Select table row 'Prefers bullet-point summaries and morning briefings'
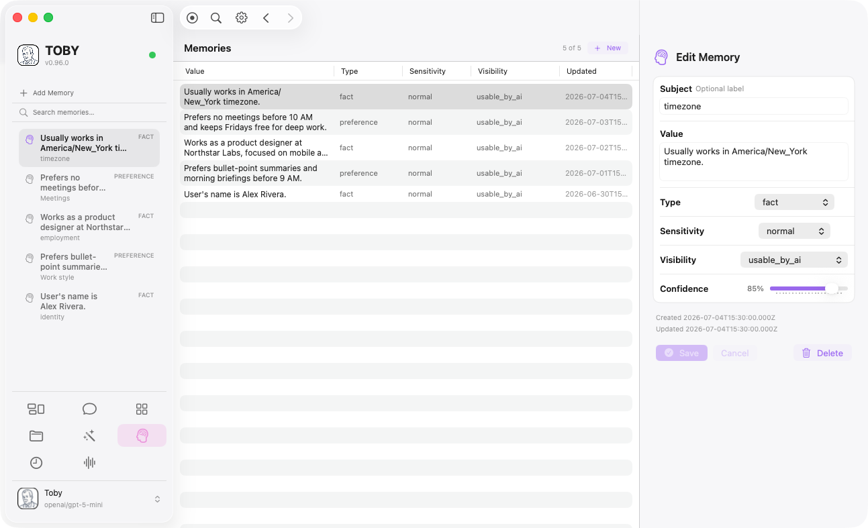Image resolution: width=868 pixels, height=528 pixels. click(x=406, y=173)
